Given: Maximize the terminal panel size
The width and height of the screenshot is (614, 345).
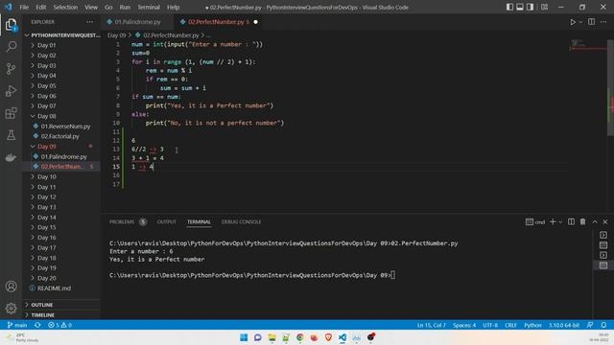Looking at the screenshot, I should tap(595, 221).
